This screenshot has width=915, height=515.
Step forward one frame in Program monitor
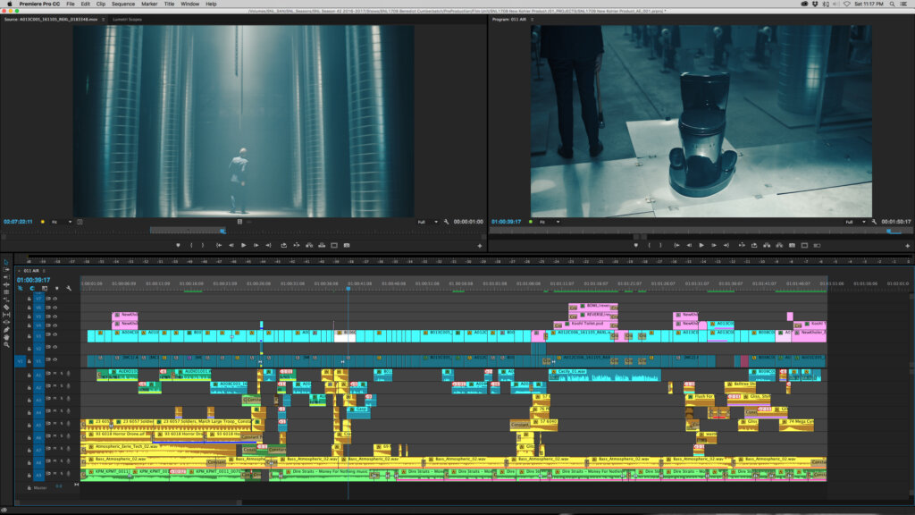pos(714,246)
